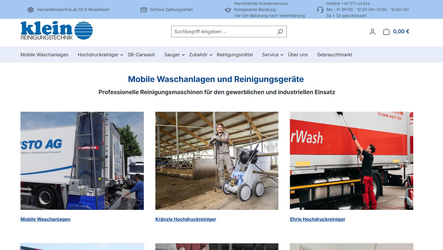Open the user account icon
Screen dimensions: 443x250
[372, 32]
